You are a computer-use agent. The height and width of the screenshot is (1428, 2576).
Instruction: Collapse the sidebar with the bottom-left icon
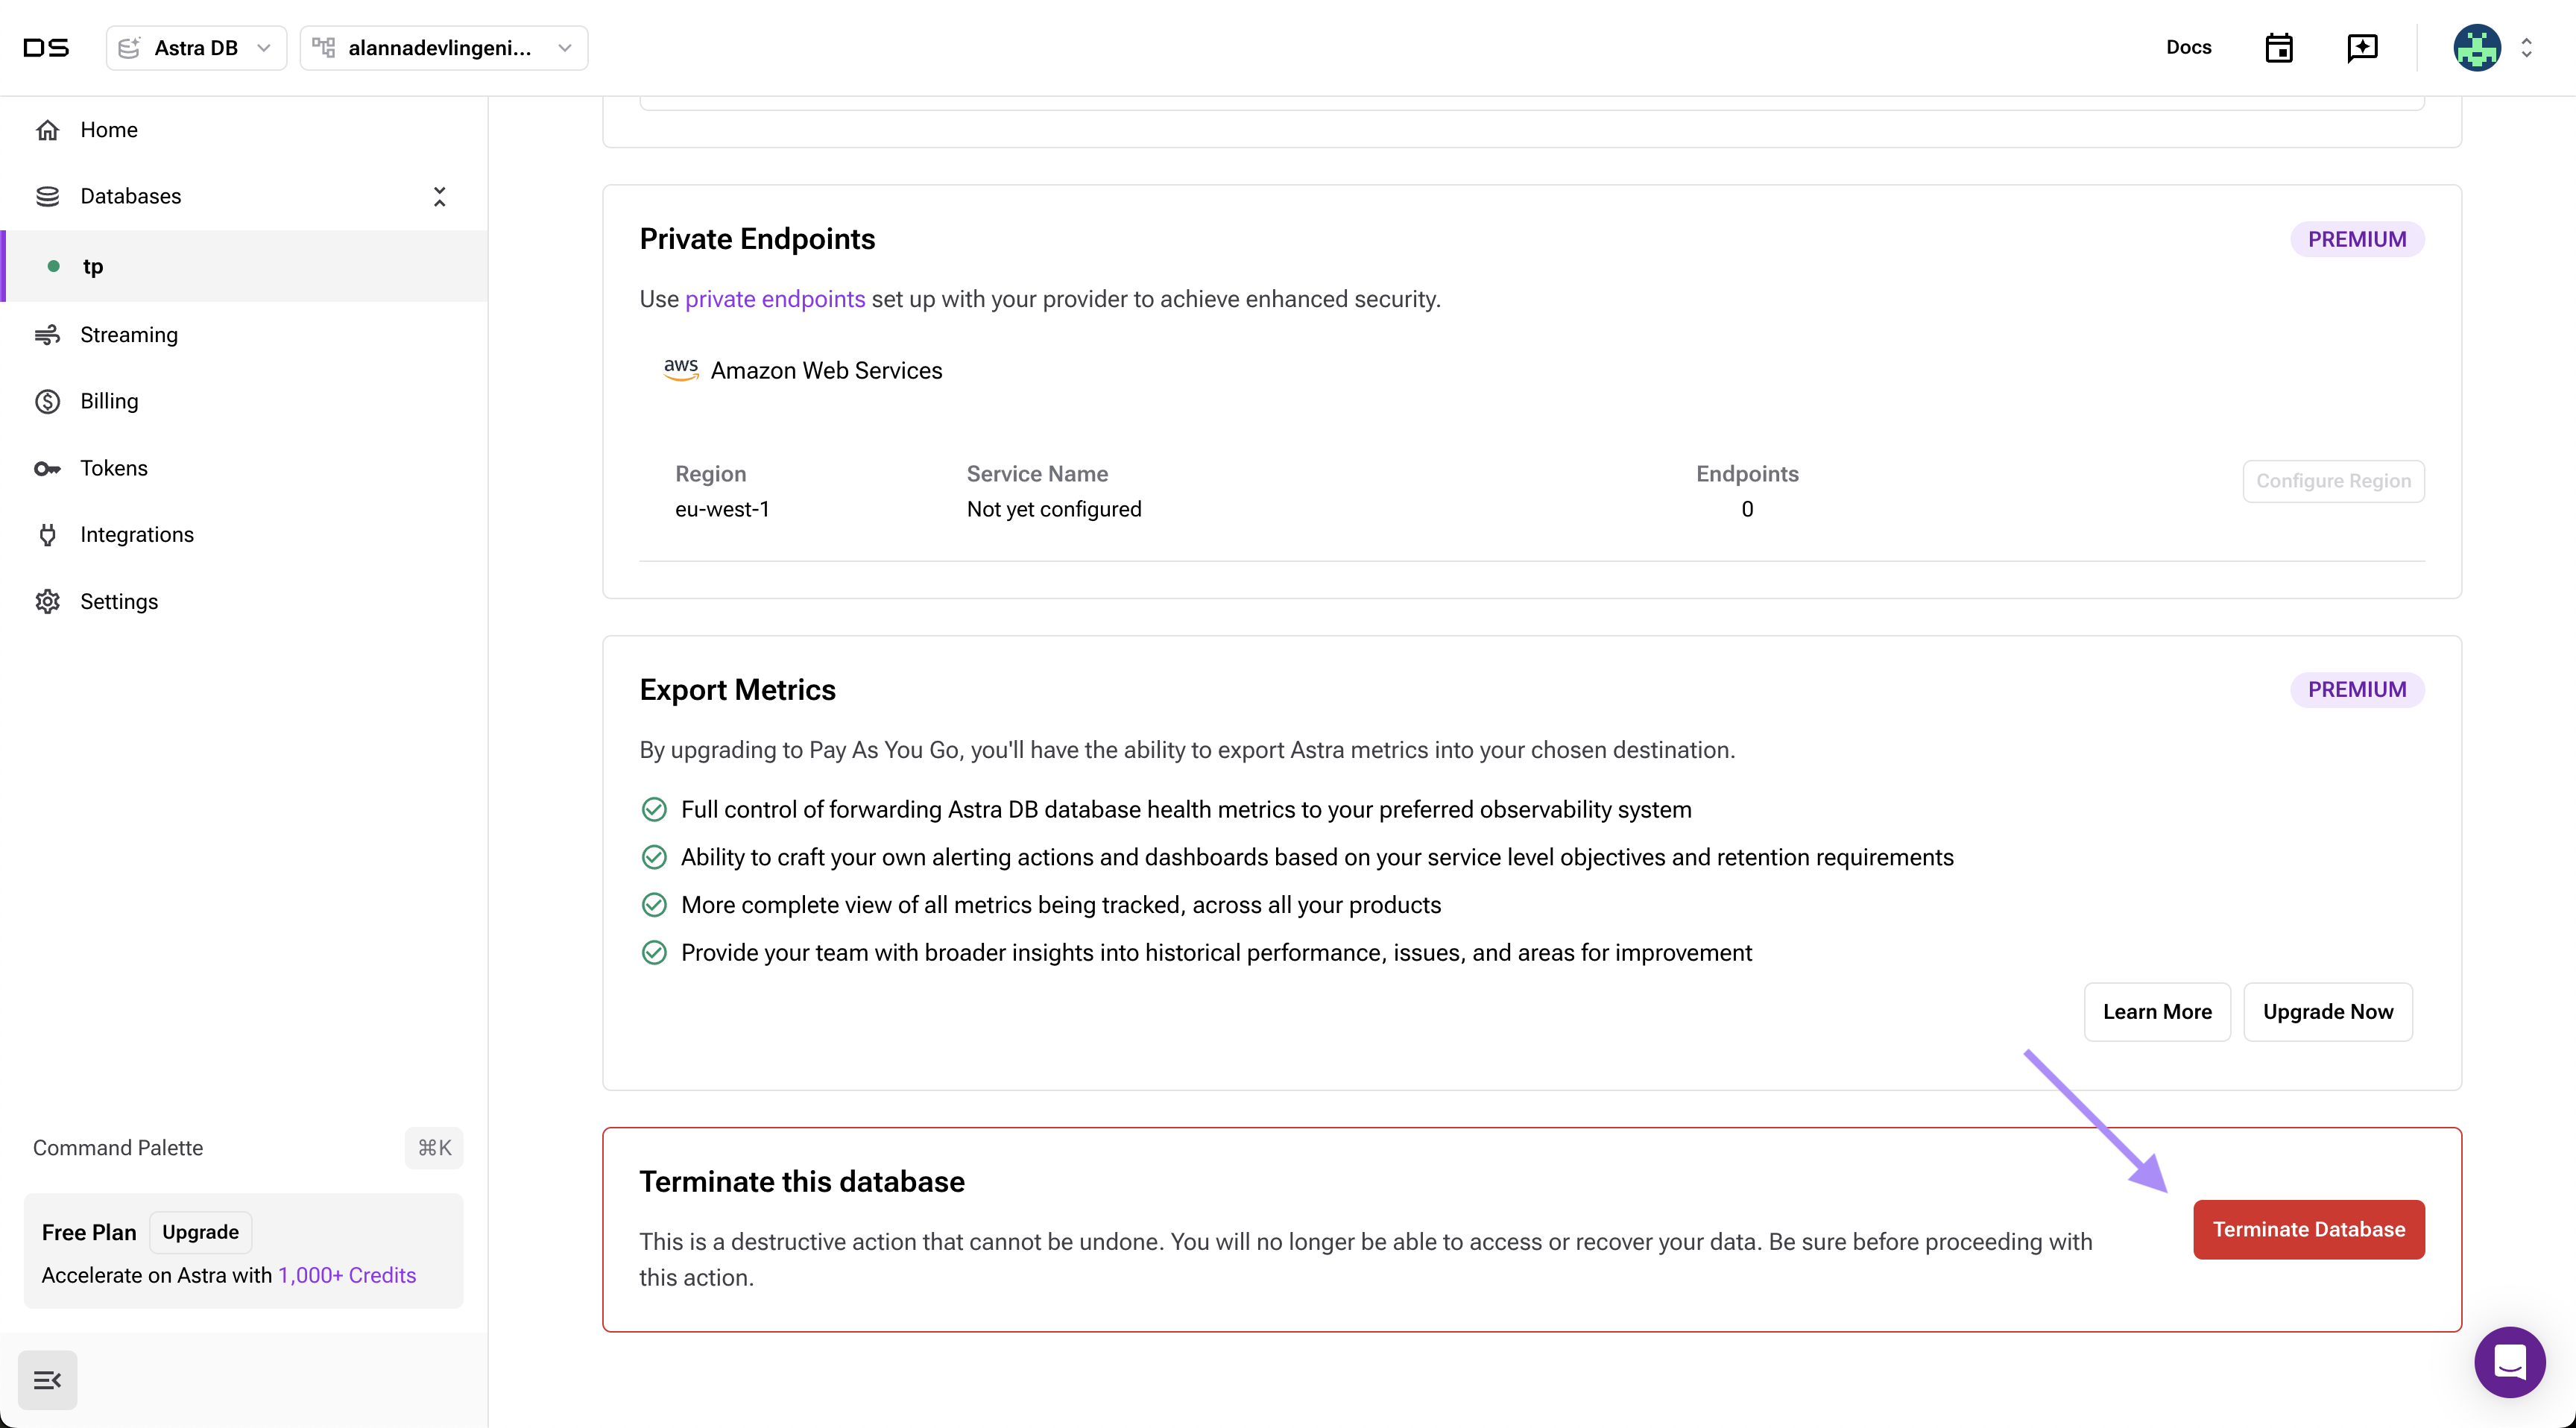(47, 1380)
